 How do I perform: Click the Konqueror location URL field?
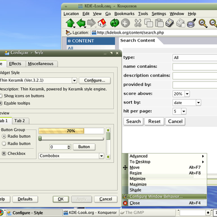tap(154, 33)
